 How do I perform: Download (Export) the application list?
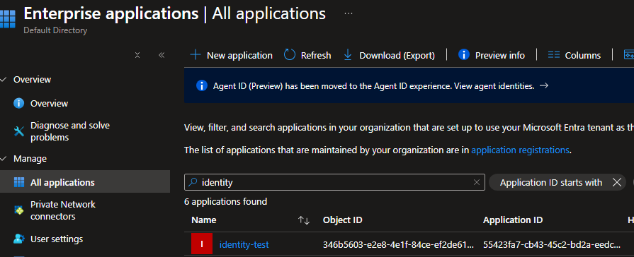pyautogui.click(x=389, y=55)
